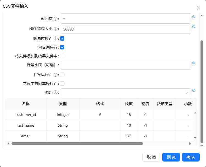The image size is (206, 167).
Task: Uncheck the 简易转换 checkbox
Action: pos(62,39)
